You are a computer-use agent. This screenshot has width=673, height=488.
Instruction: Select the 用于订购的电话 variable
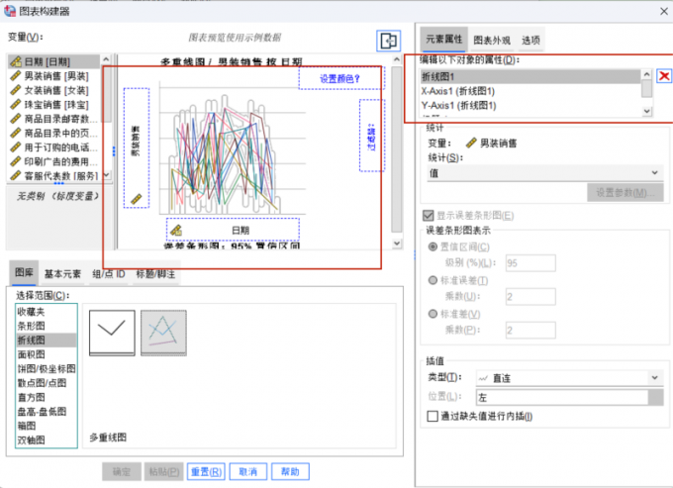pos(54,147)
